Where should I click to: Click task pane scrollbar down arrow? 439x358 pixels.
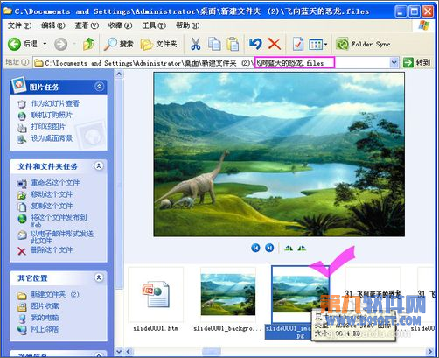(x=119, y=351)
